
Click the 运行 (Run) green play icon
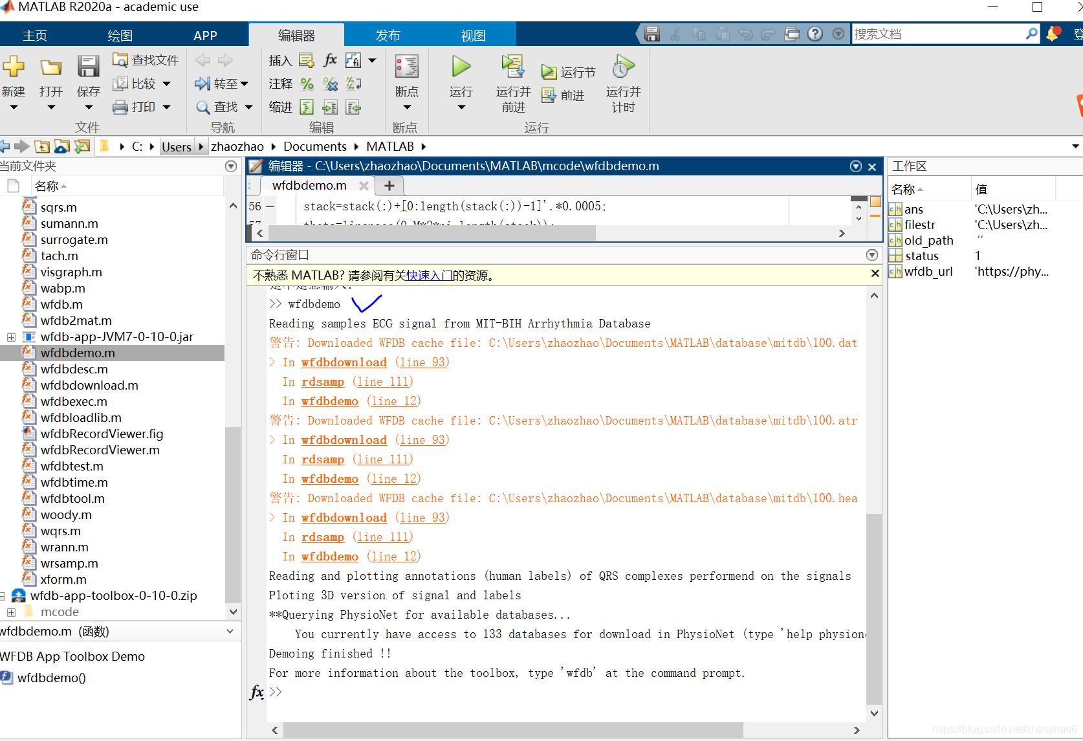point(460,67)
